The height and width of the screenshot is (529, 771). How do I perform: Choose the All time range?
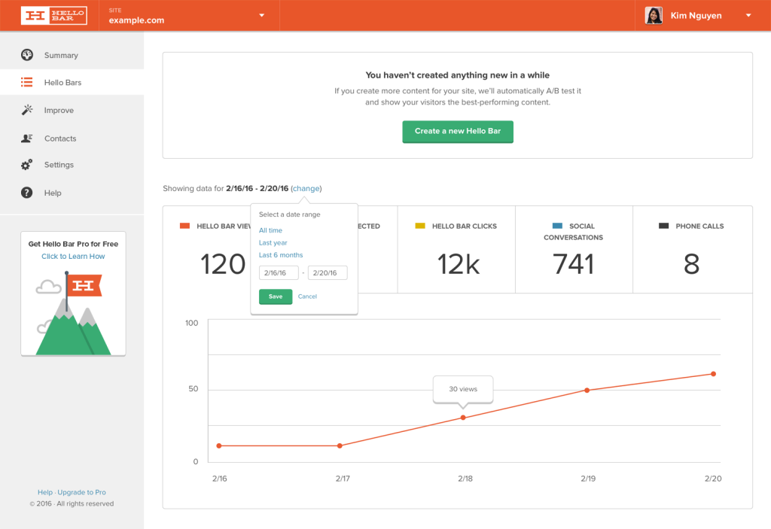click(x=270, y=230)
